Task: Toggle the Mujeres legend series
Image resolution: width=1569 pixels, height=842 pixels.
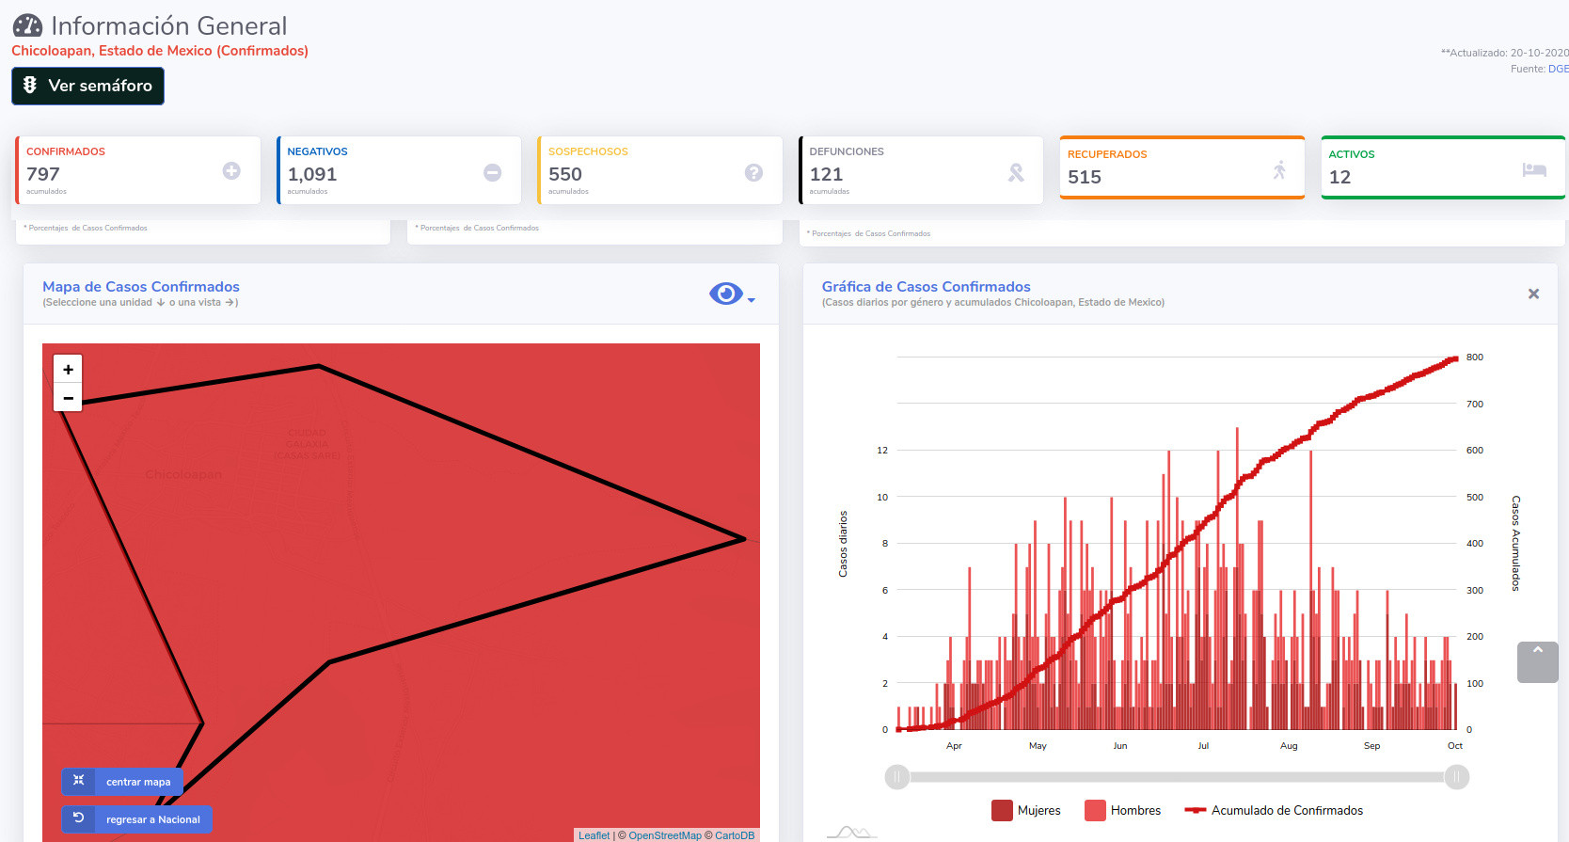Action: (x=1026, y=810)
